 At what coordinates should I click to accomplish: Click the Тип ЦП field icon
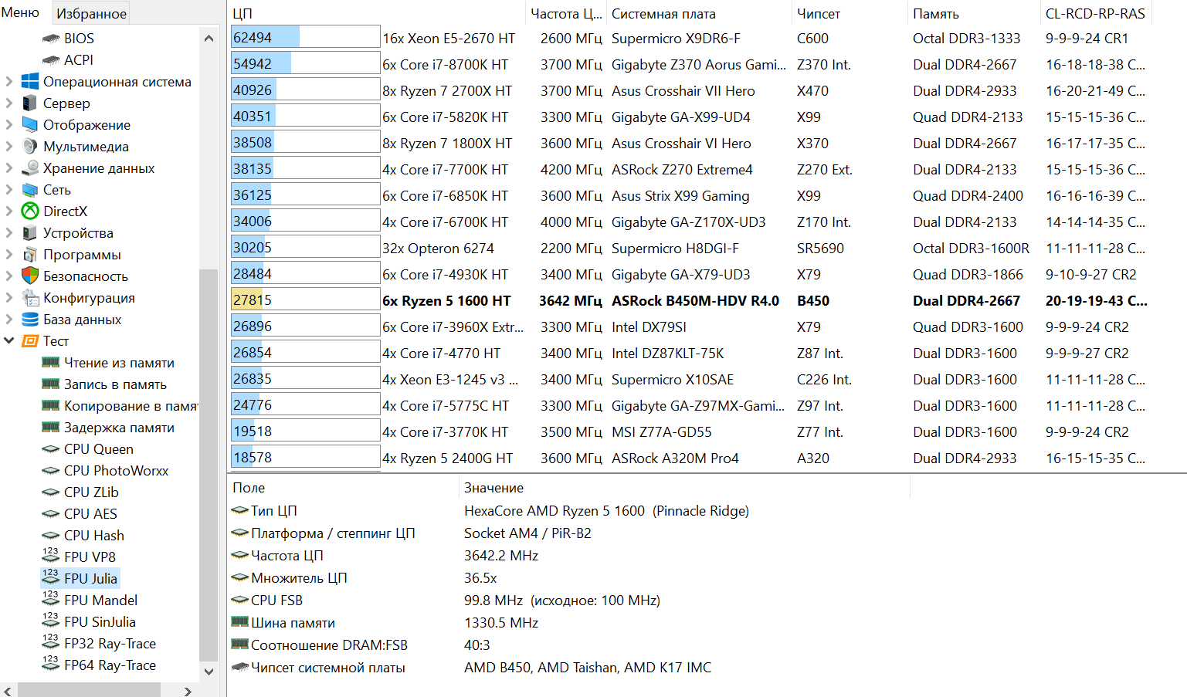point(240,511)
